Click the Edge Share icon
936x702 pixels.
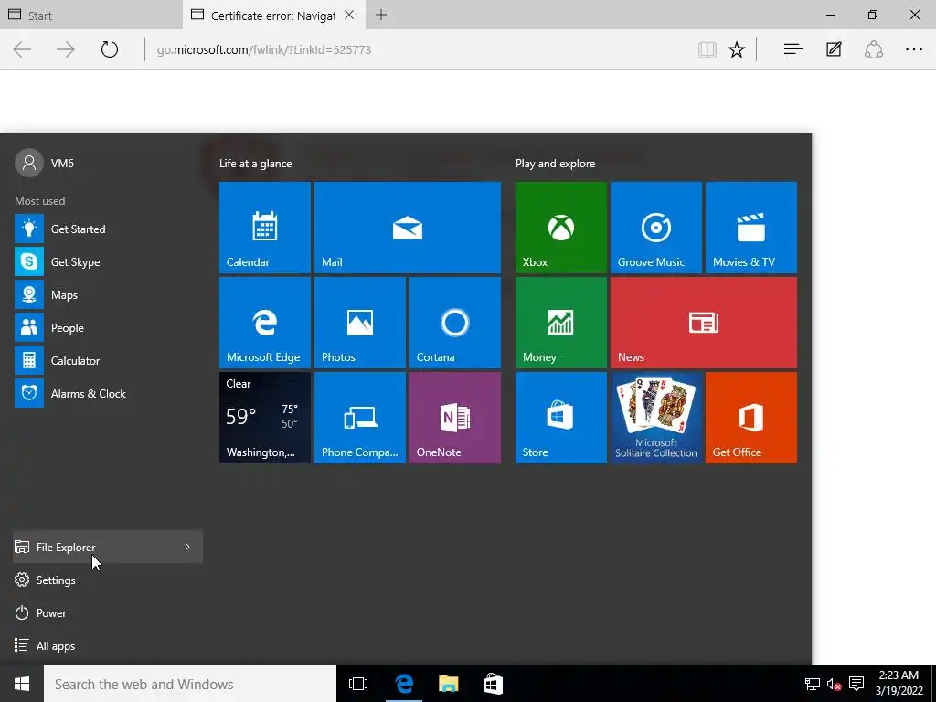873,49
